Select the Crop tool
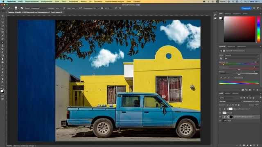Image resolution: width=262 pixels, height=147 pixels. (2, 29)
